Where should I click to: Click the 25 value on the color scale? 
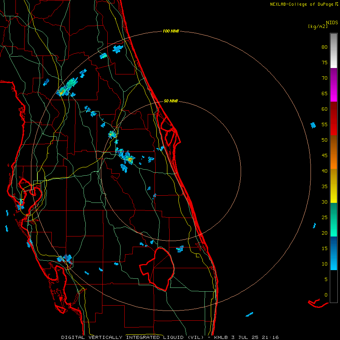pos(325,218)
